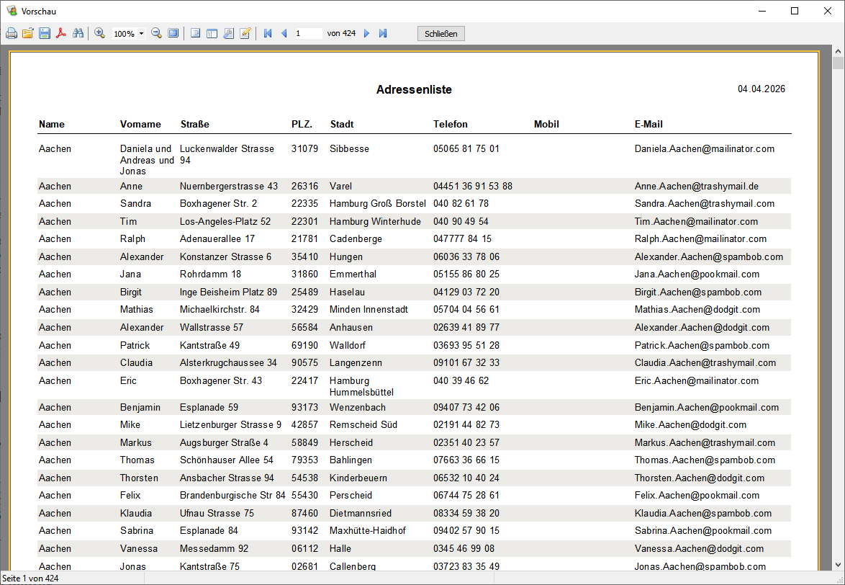Toggle the thumbnails panel icon
This screenshot has height=585, width=845.
coord(212,34)
